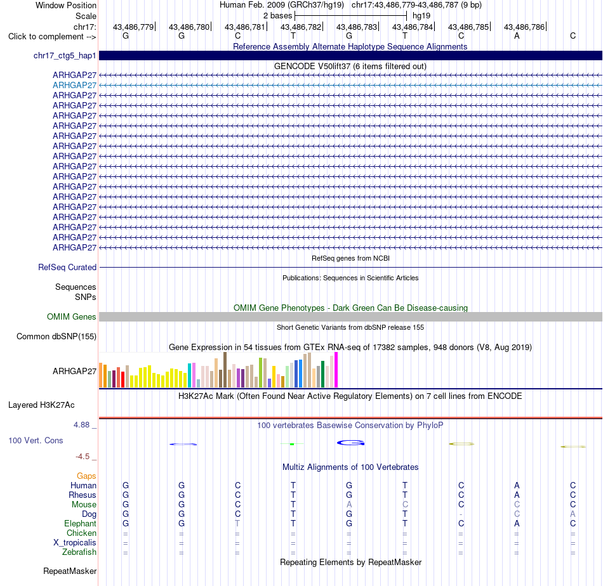
Task: Open the OMIM Gene Phenotypes track title
Action: [350, 308]
